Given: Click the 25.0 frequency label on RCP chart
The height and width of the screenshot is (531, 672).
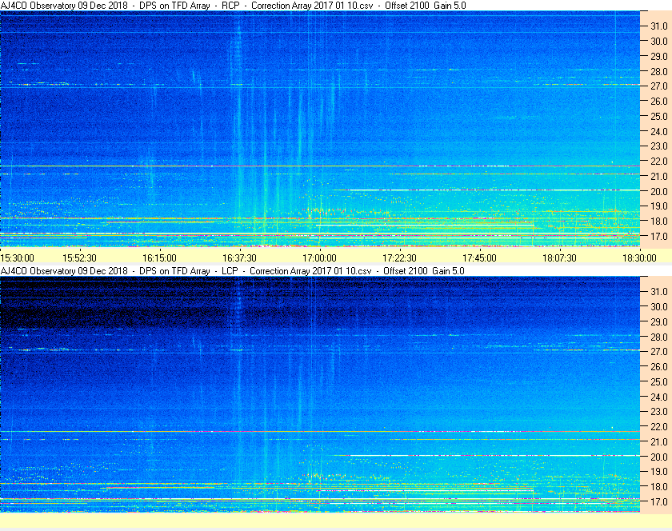Looking at the screenshot, I should click(x=659, y=117).
